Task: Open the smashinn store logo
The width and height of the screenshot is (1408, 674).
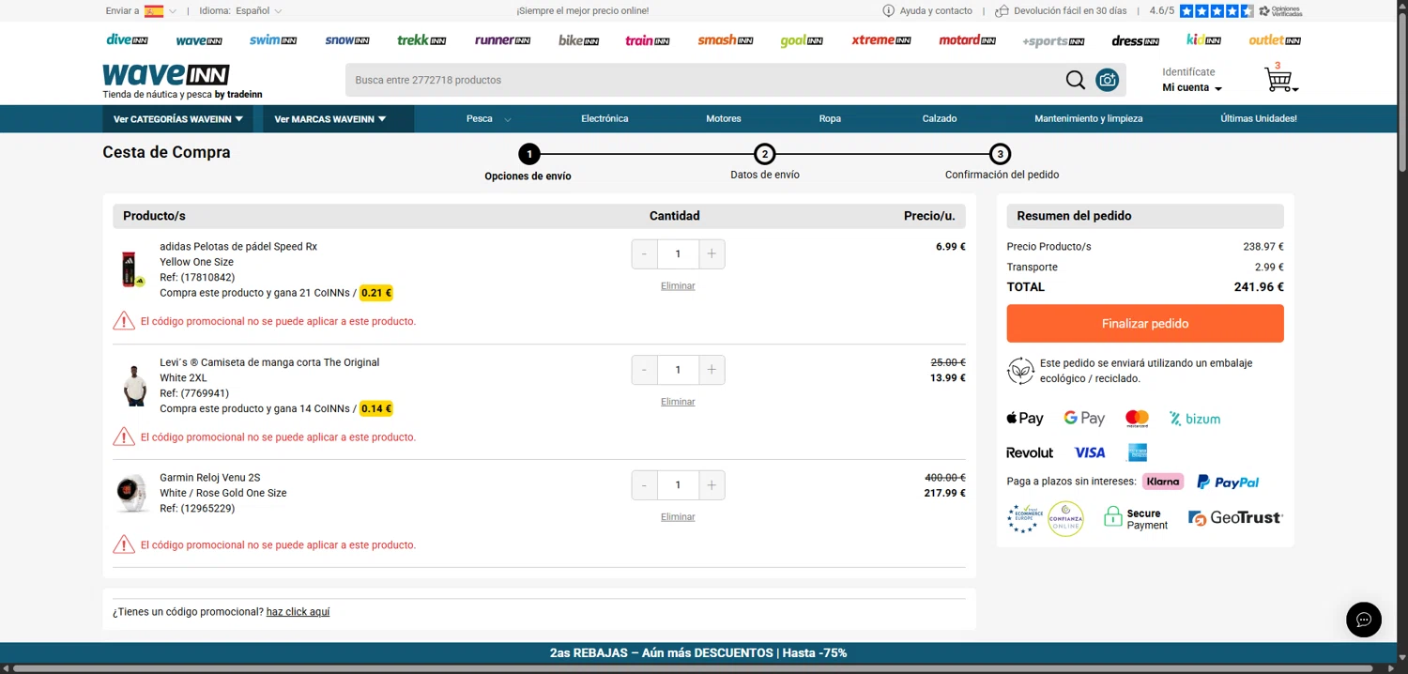Action: (726, 40)
